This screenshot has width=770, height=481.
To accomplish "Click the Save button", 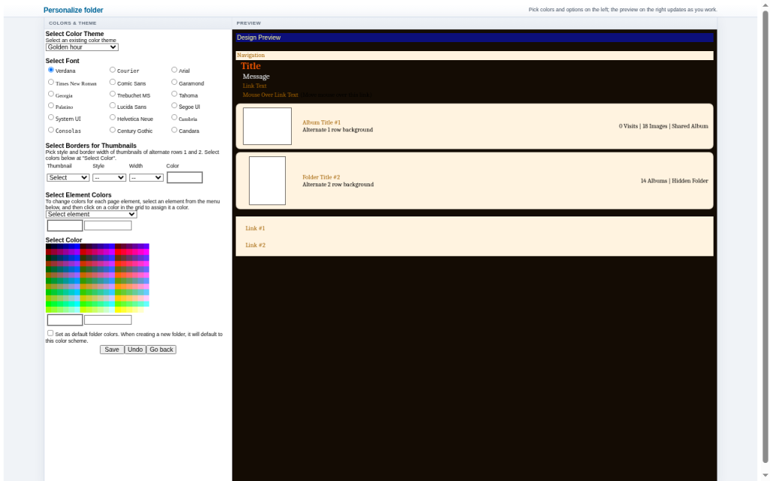I will (112, 349).
